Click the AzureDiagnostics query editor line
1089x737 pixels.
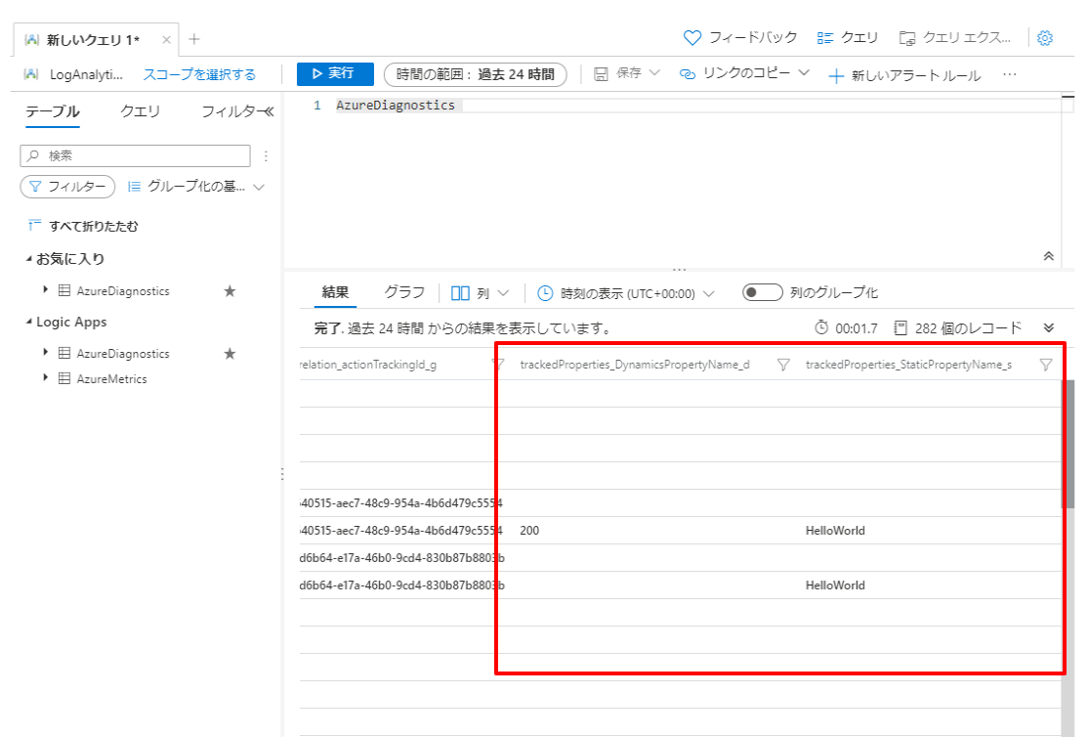point(396,105)
